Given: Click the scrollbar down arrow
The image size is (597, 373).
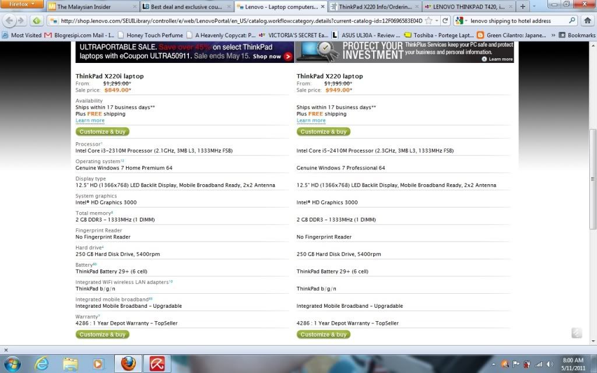Looking at the screenshot, I should pyautogui.click(x=593, y=341).
